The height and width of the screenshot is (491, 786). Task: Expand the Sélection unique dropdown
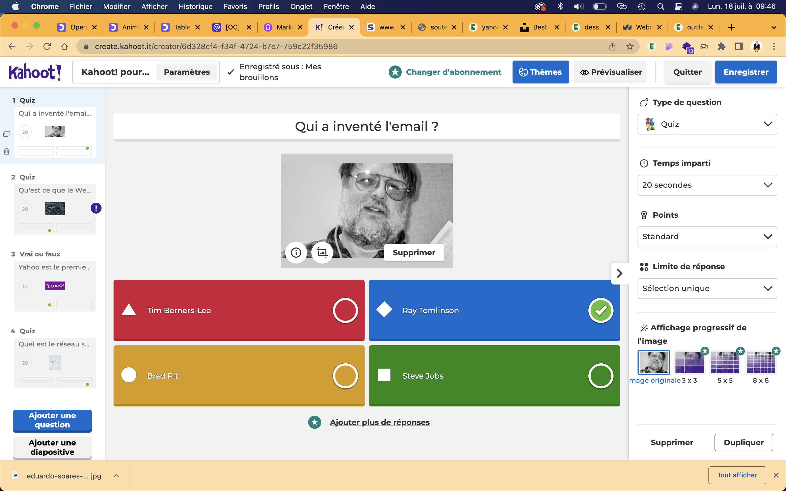click(707, 288)
